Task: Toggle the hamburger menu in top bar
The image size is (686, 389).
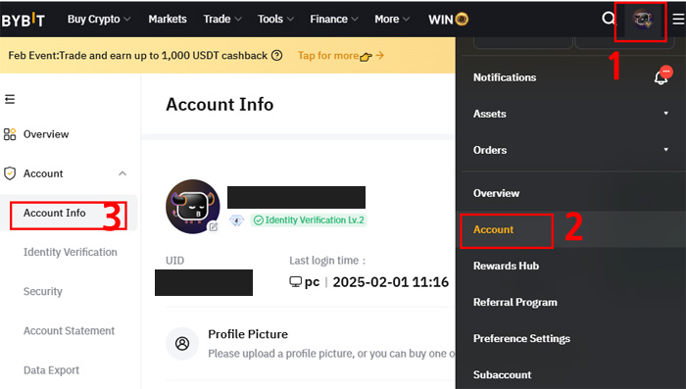Action: [x=678, y=19]
